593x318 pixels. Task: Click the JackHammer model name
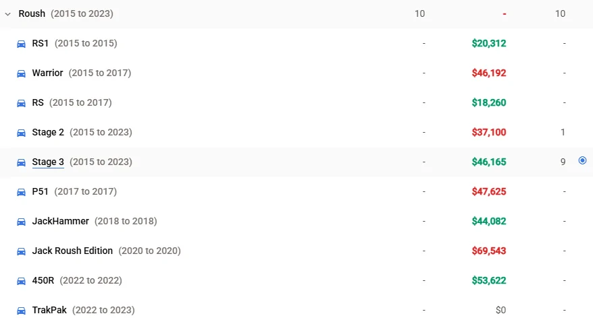(x=61, y=221)
